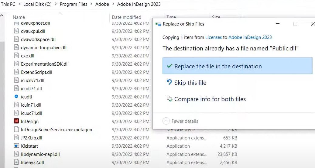Image resolution: width=315 pixels, height=168 pixels.
Task: Choose Replace the file in the destination
Action: (x=218, y=66)
